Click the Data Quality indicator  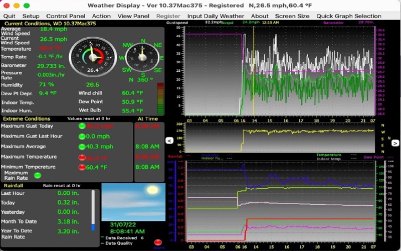pos(117,243)
